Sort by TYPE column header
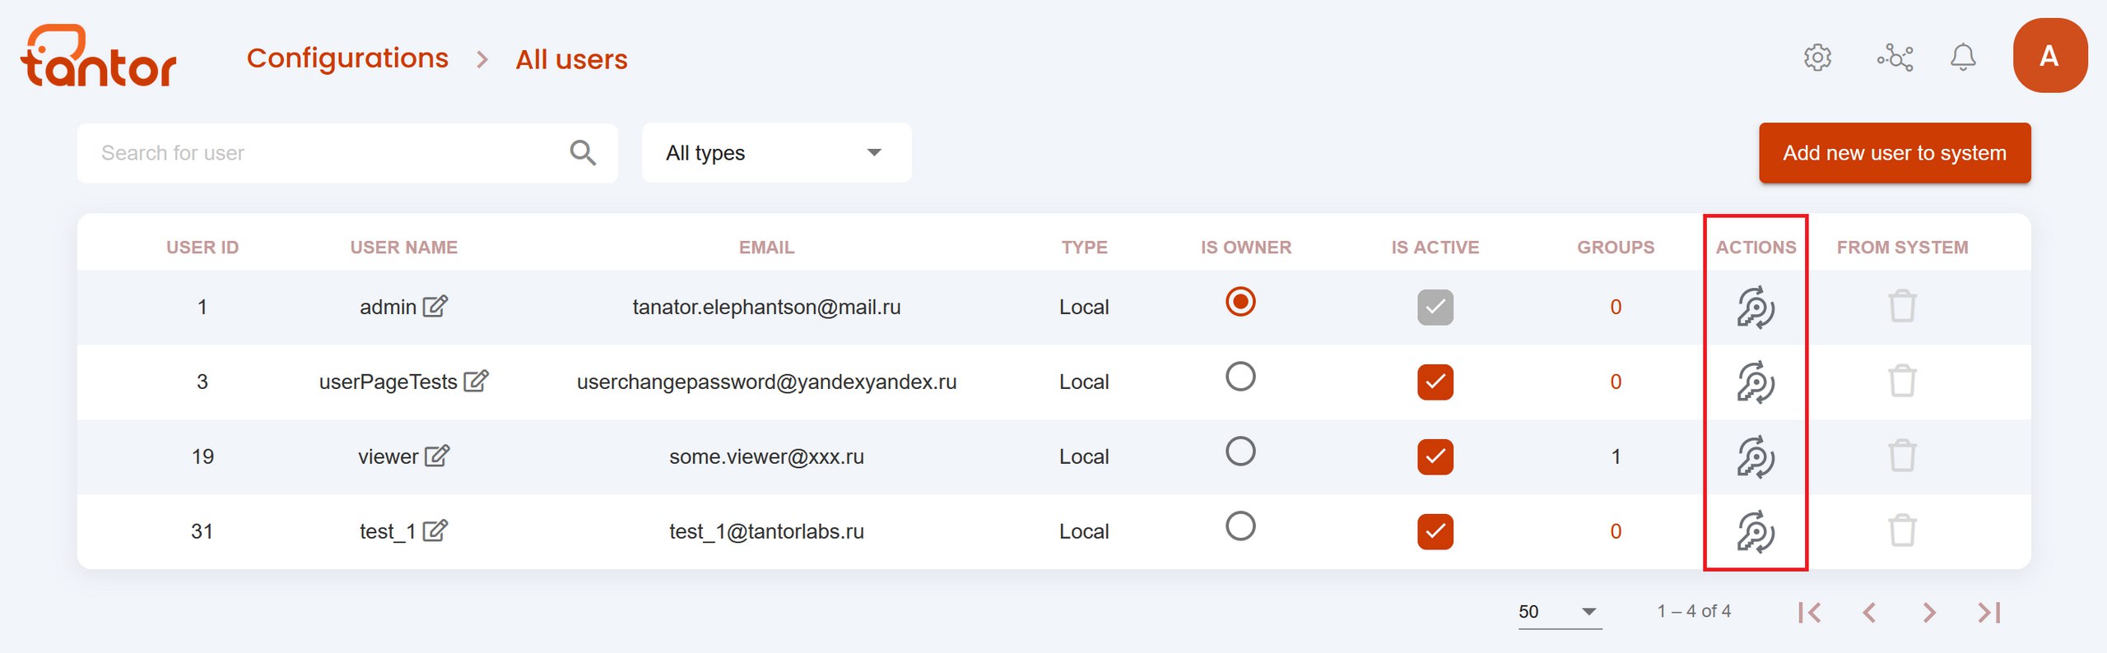Viewport: 2107px width, 653px height. (1084, 248)
